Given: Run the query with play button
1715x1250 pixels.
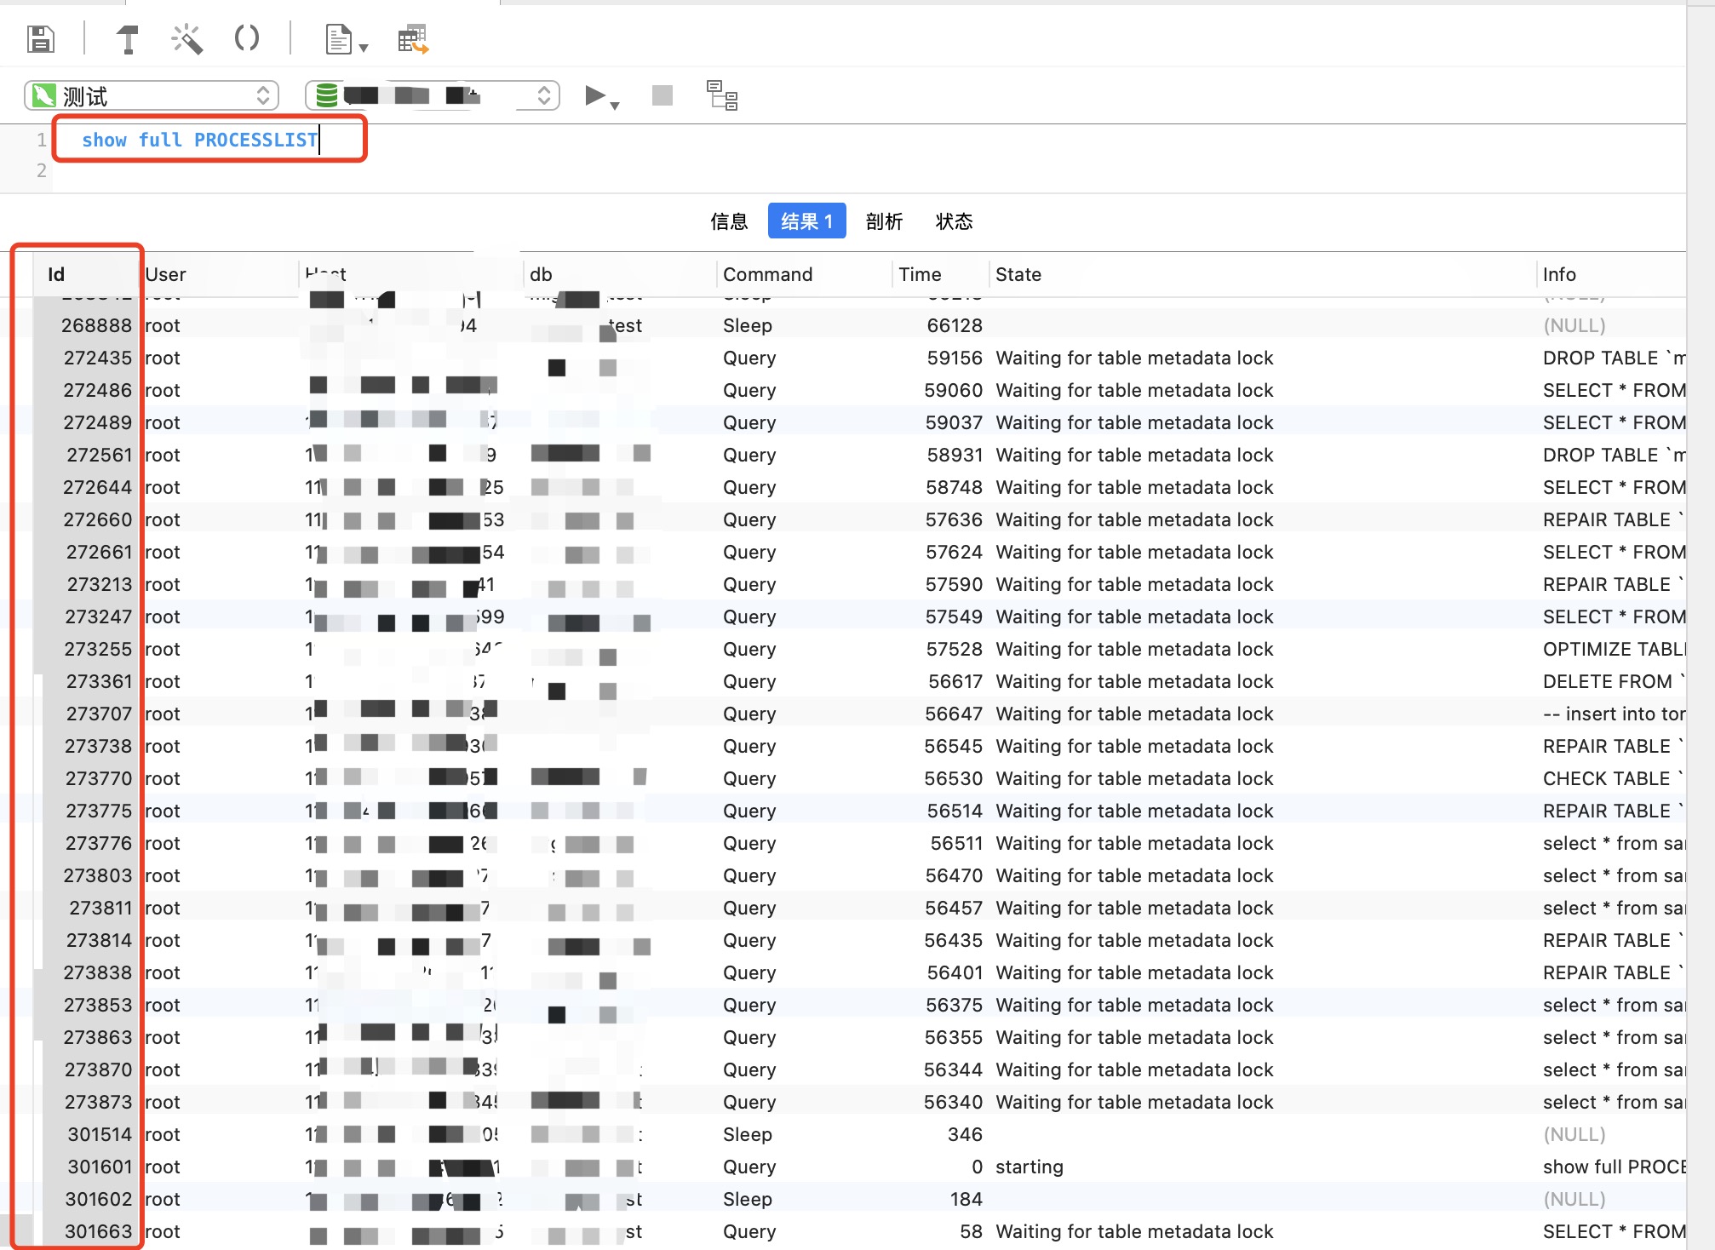Looking at the screenshot, I should click(594, 95).
